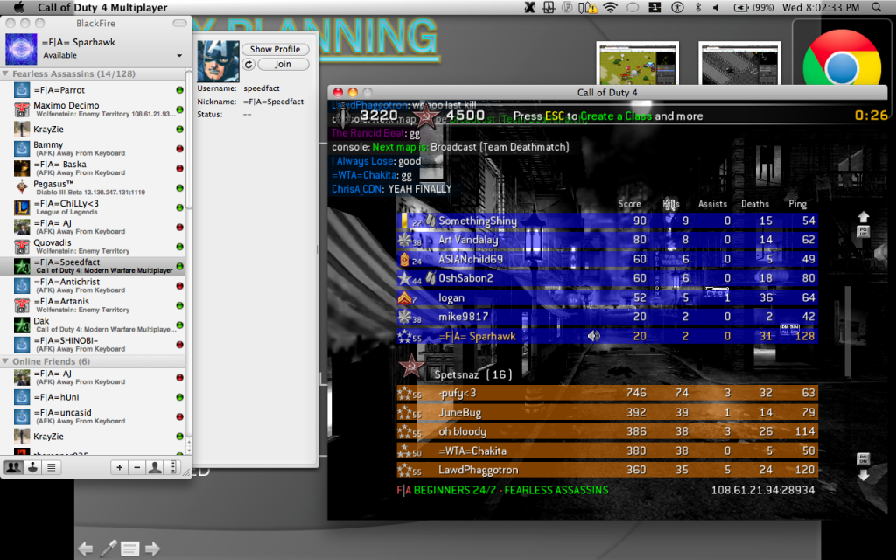Open the date and time clock menu
Image resolution: width=896 pixels, height=560 pixels.
pos(821,7)
